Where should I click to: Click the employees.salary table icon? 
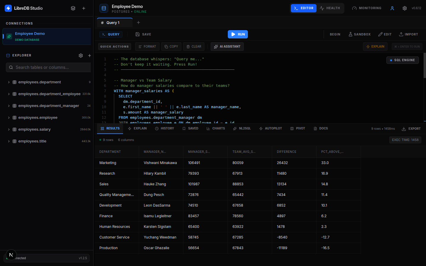pos(14,129)
